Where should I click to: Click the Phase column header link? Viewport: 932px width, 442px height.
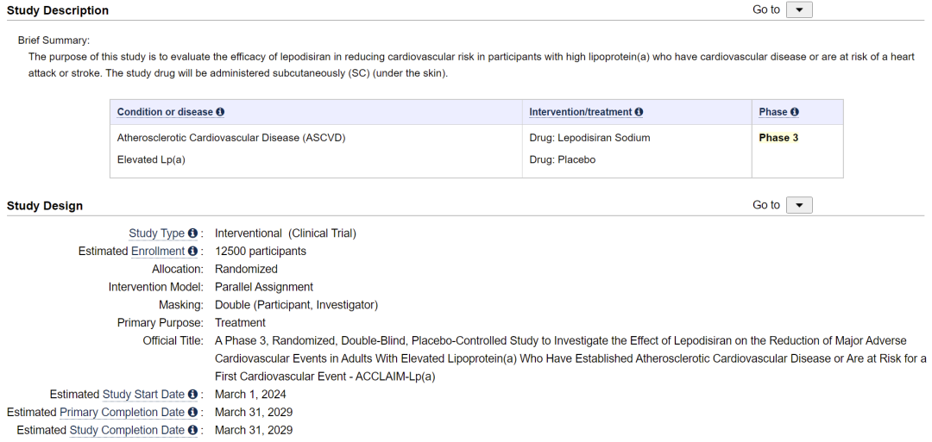point(773,112)
